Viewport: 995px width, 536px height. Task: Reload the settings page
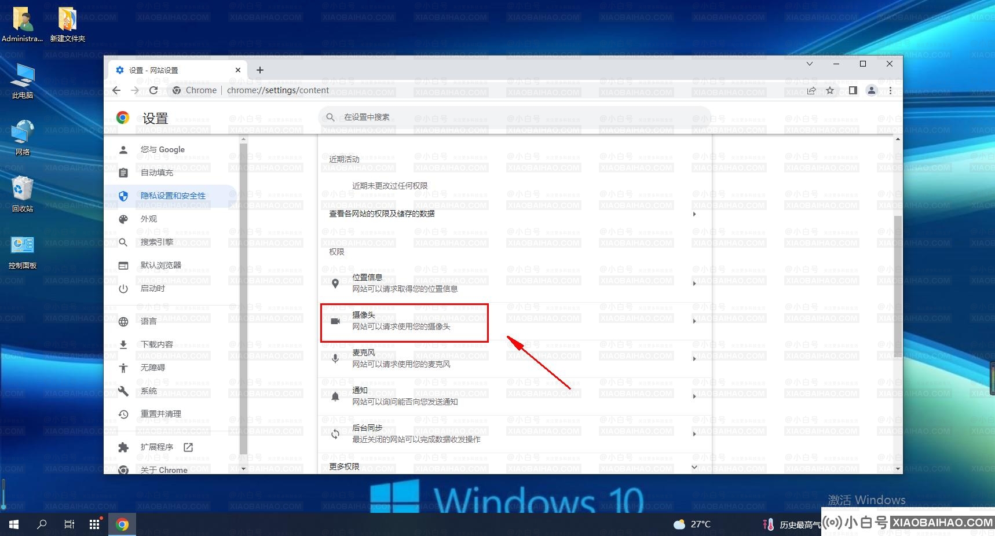pos(153,90)
